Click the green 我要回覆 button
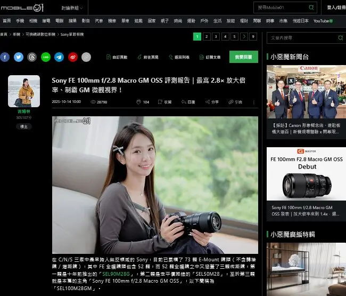 243,57
